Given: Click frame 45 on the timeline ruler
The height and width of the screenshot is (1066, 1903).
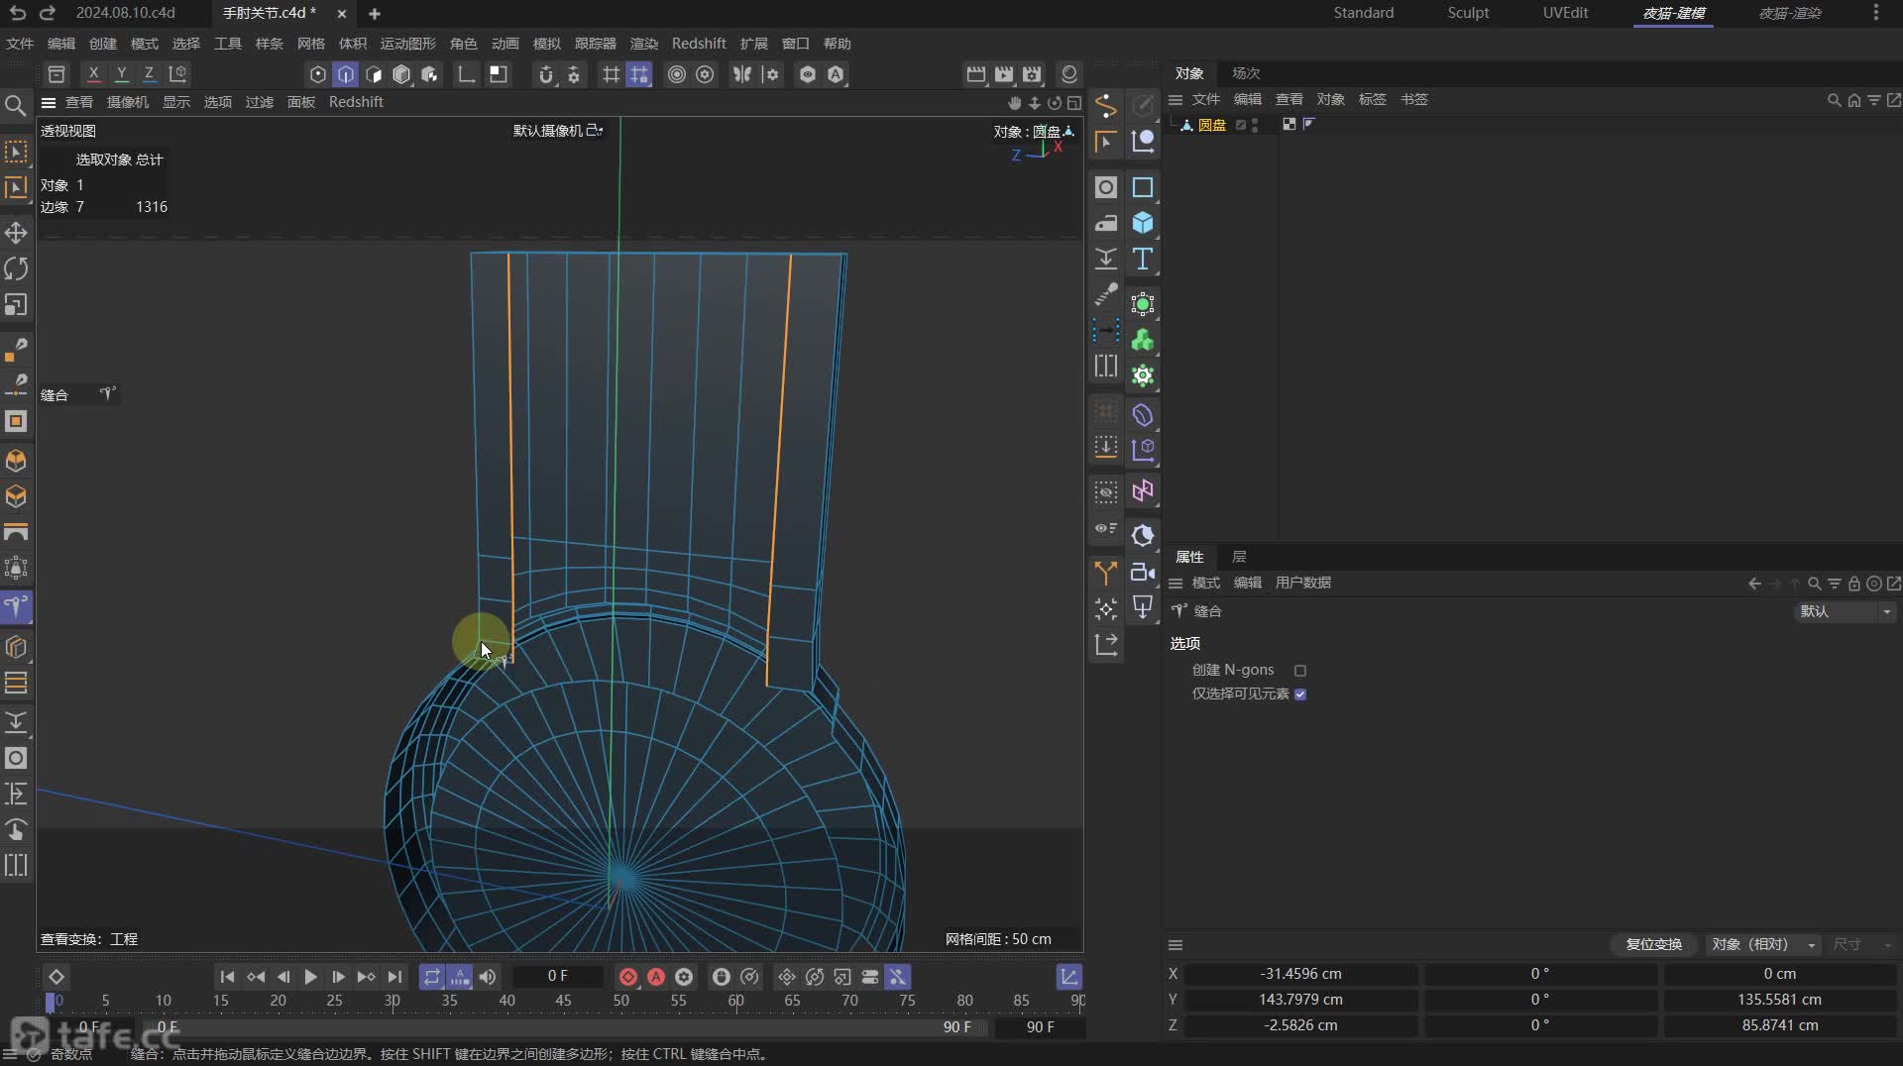Looking at the screenshot, I should [563, 1001].
